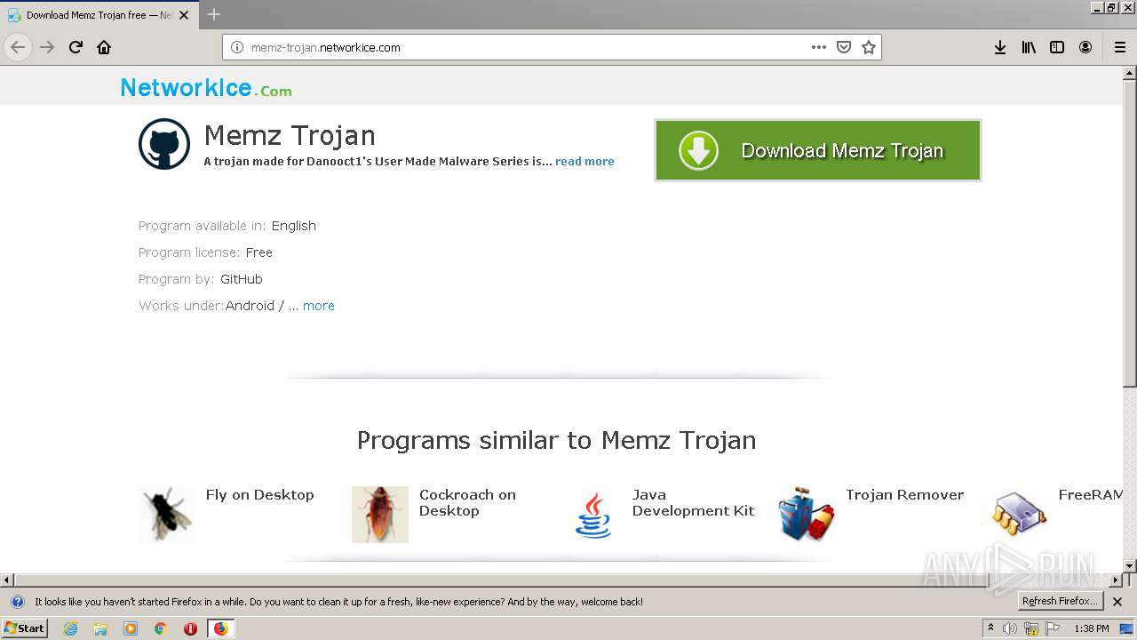Show site information icon in address bar
This screenshot has height=640, width=1137.
[237, 47]
